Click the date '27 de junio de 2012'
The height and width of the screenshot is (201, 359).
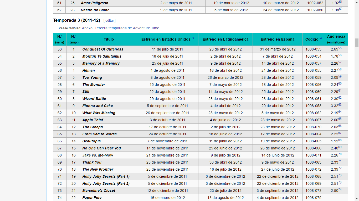click(278, 169)
